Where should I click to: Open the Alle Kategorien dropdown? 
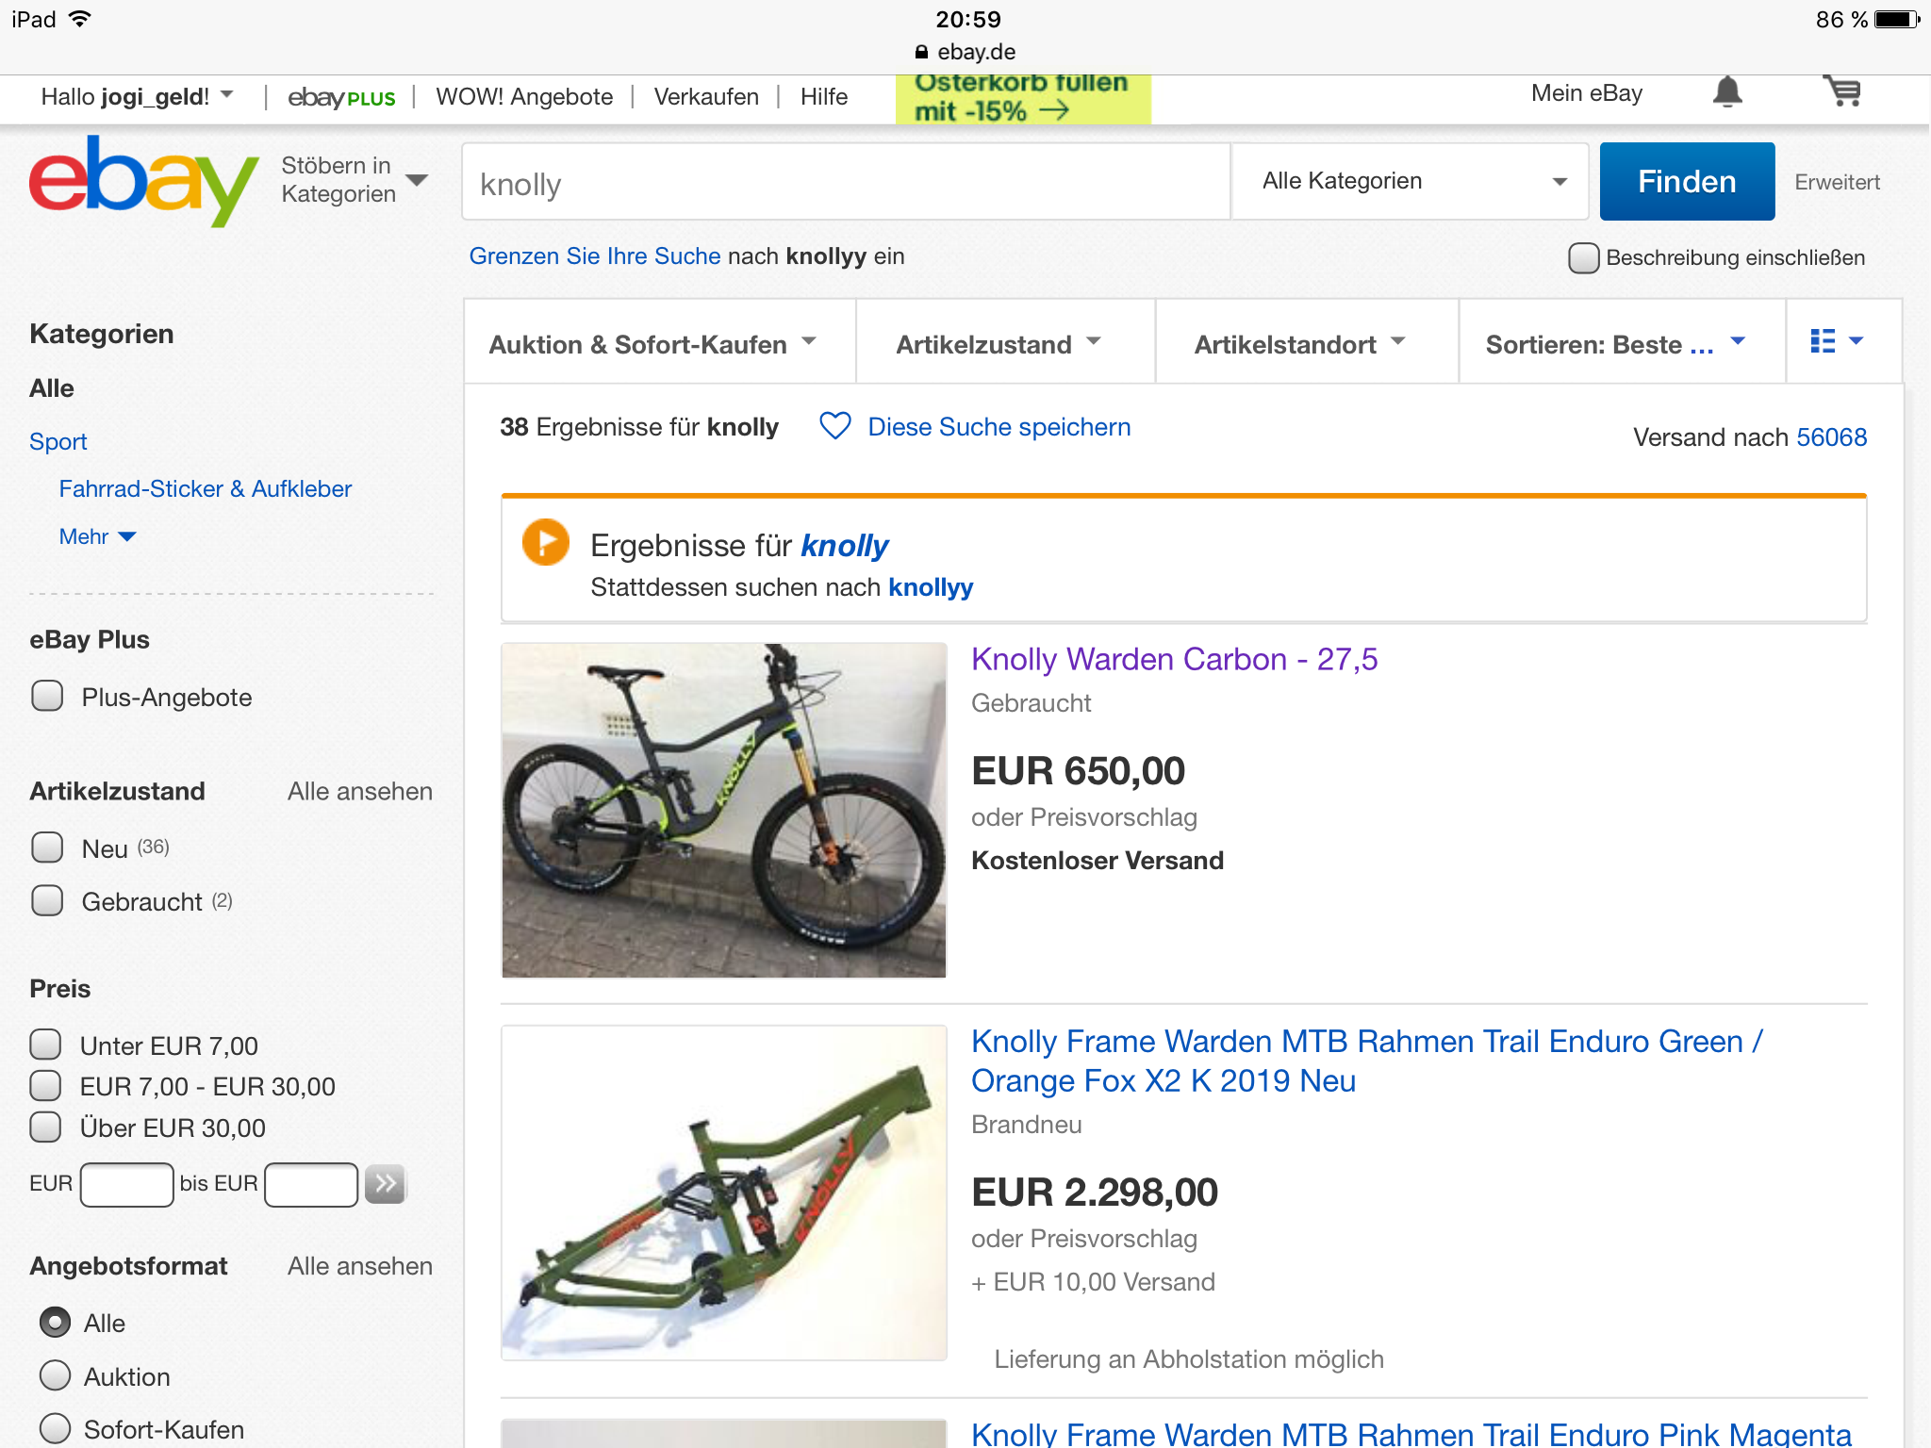(x=1410, y=181)
